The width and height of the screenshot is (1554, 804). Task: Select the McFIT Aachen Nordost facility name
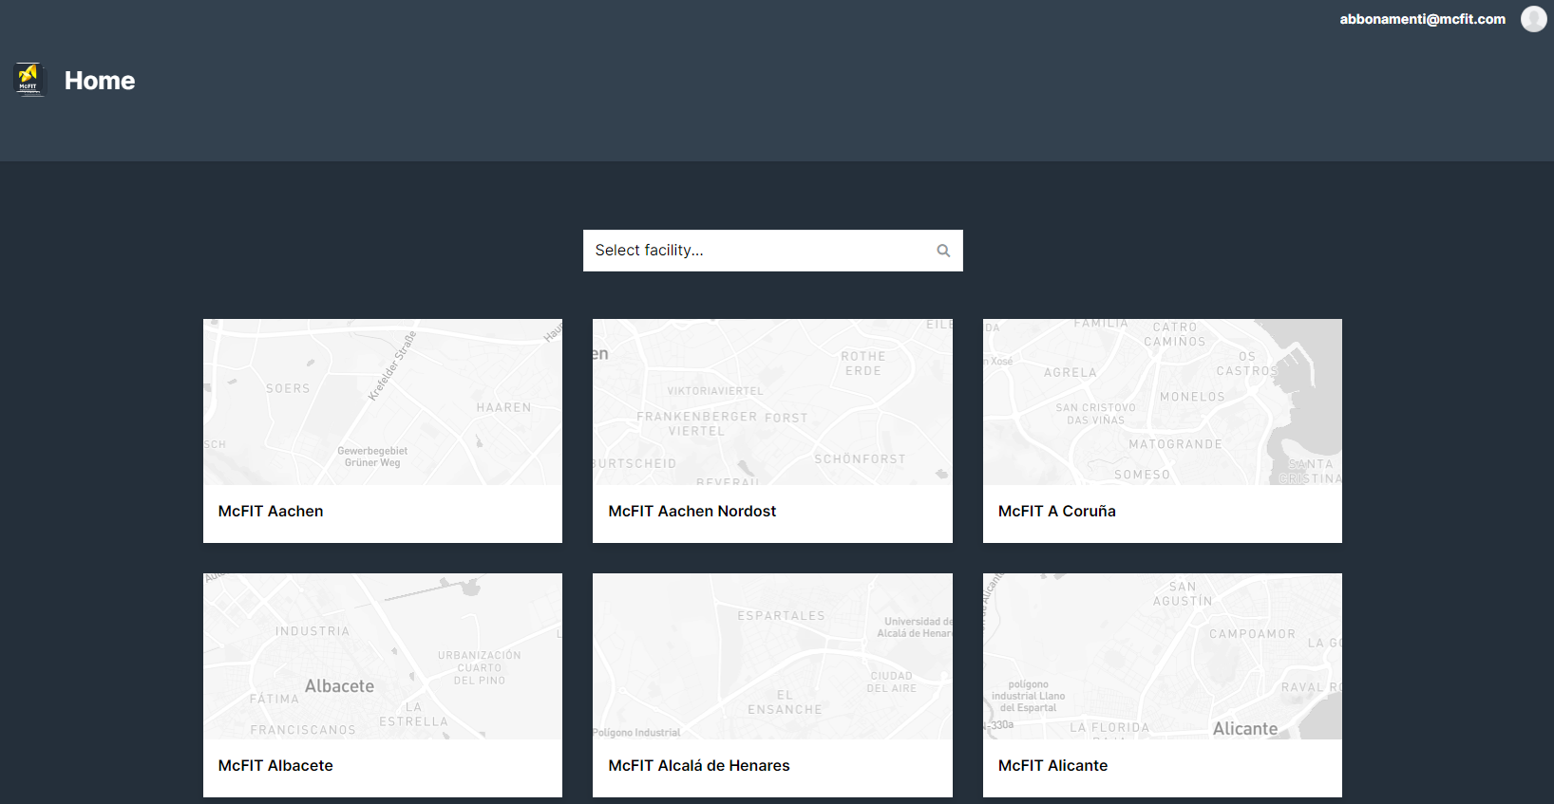692,511
